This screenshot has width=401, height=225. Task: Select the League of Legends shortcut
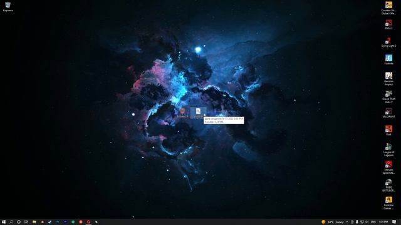[388, 149]
